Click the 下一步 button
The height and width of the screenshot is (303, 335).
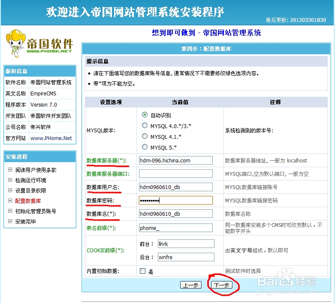click(x=222, y=285)
